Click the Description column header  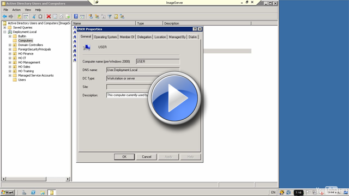(207, 23)
